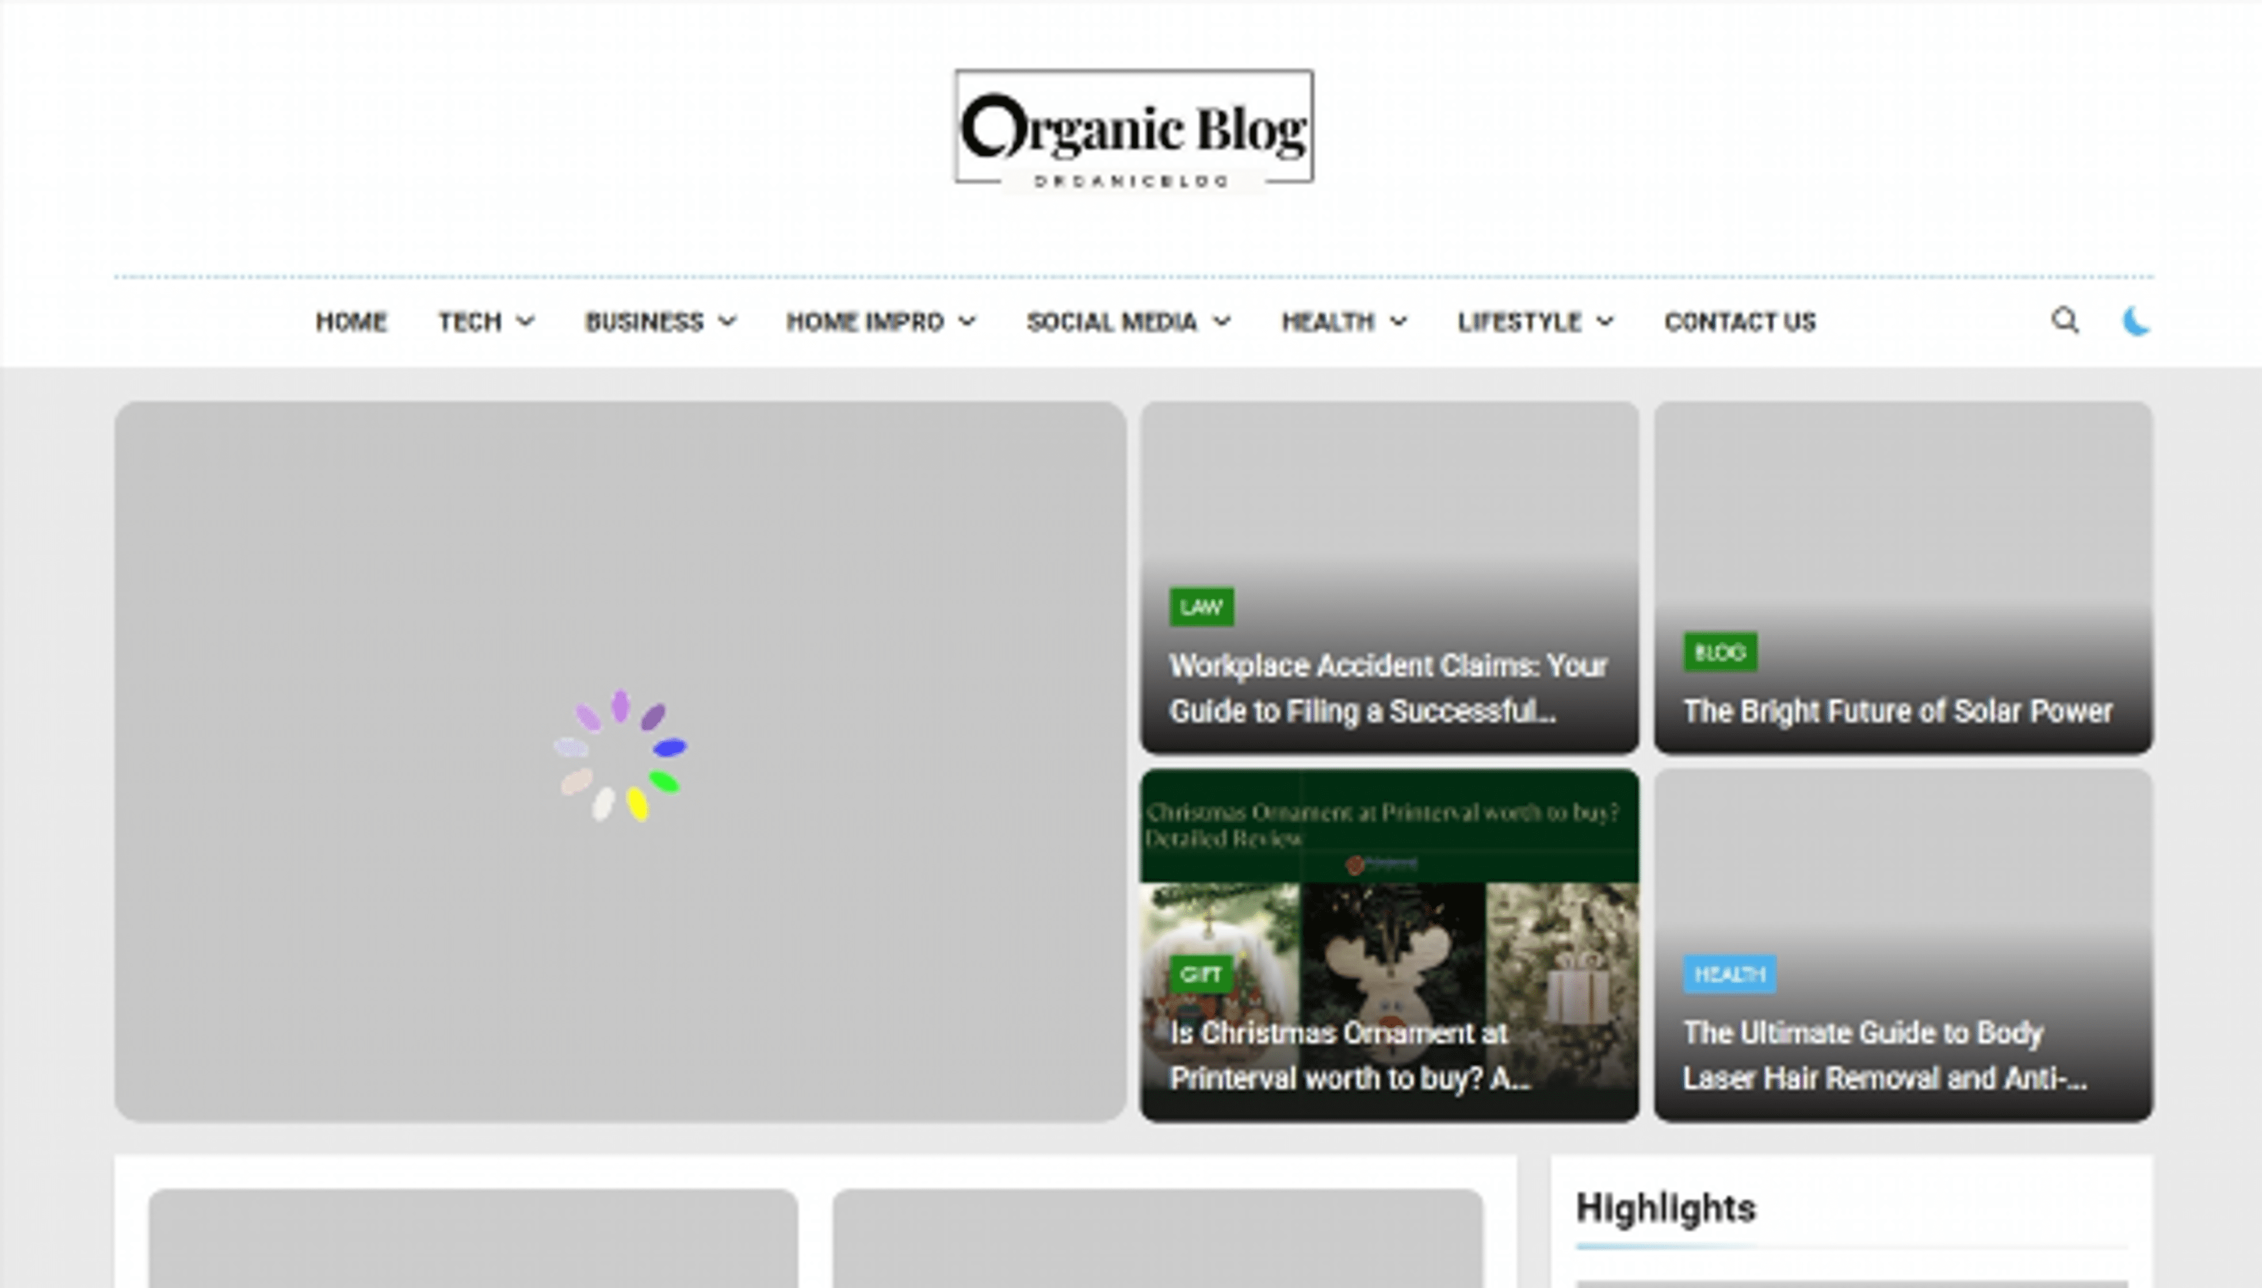Open the site search

click(2066, 322)
